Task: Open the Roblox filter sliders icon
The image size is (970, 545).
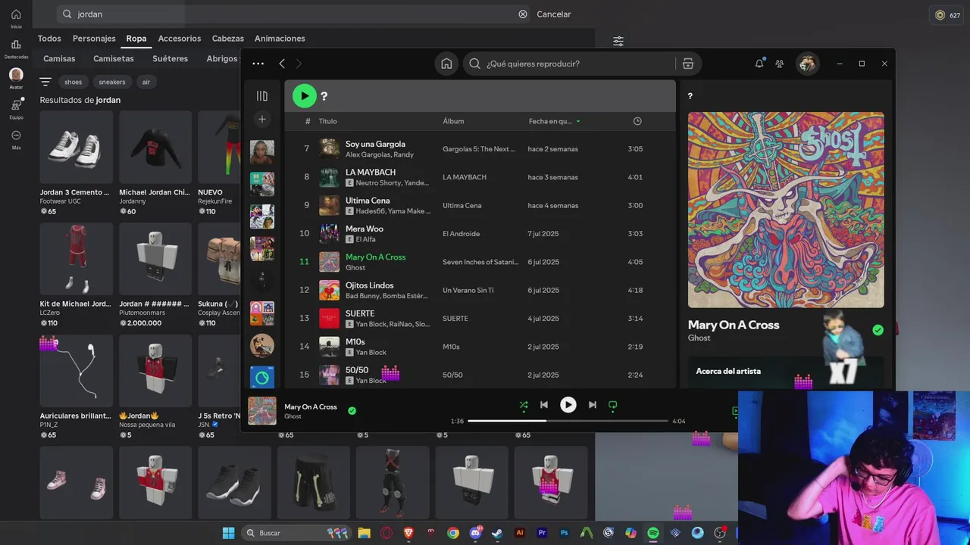Action: (618, 41)
